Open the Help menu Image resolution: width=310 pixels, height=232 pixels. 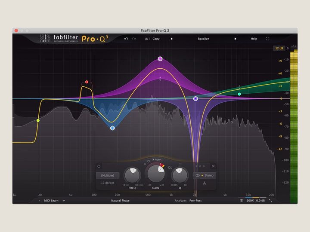click(x=254, y=39)
